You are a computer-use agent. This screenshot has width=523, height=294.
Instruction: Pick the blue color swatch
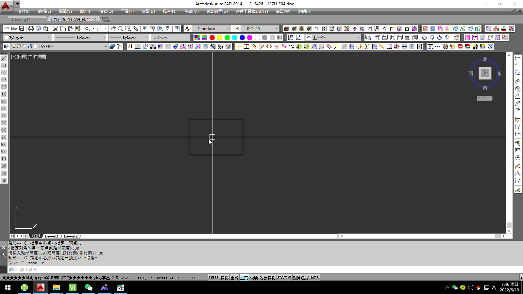click(x=242, y=38)
